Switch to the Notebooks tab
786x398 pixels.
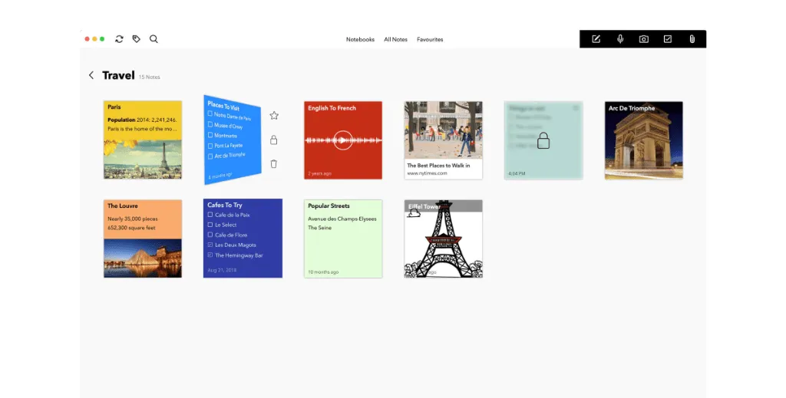coord(360,40)
